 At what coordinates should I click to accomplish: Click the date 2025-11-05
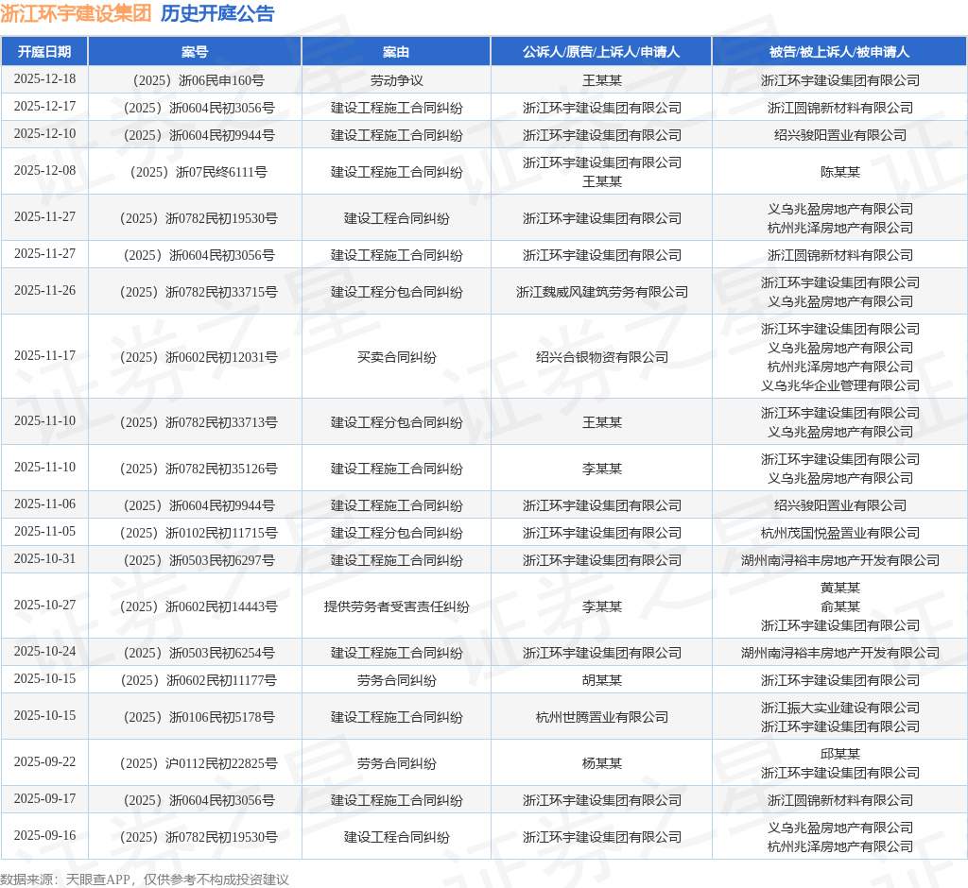[44, 531]
